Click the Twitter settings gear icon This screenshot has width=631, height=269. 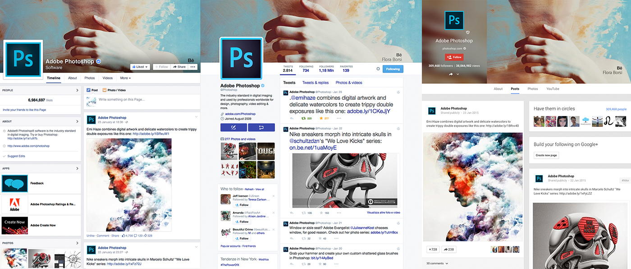[378, 69]
